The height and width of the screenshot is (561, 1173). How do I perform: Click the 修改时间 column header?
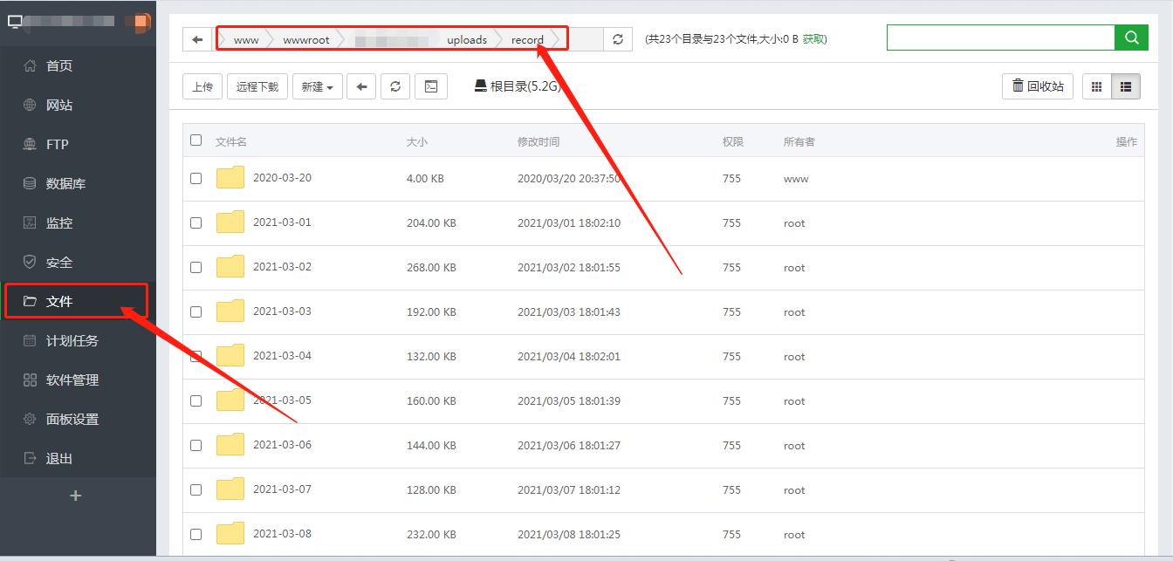point(538,141)
